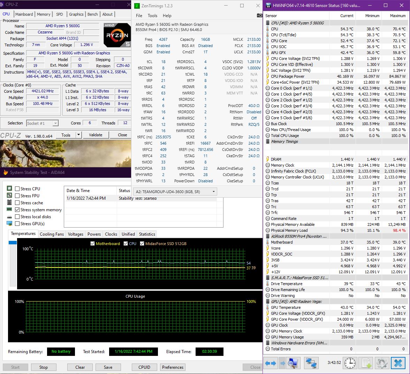Toggle MidasForce SSD 512GB graph checkbox

coord(142,244)
